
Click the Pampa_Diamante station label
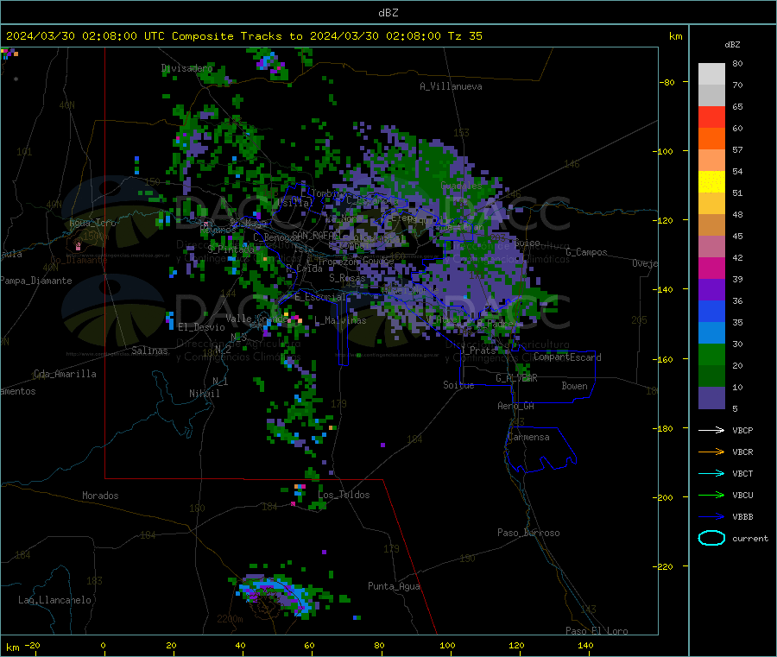coord(35,281)
